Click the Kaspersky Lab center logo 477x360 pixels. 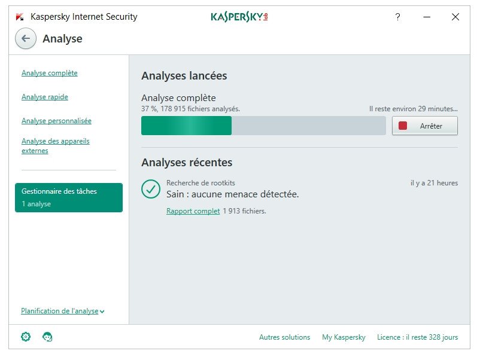[x=239, y=17]
